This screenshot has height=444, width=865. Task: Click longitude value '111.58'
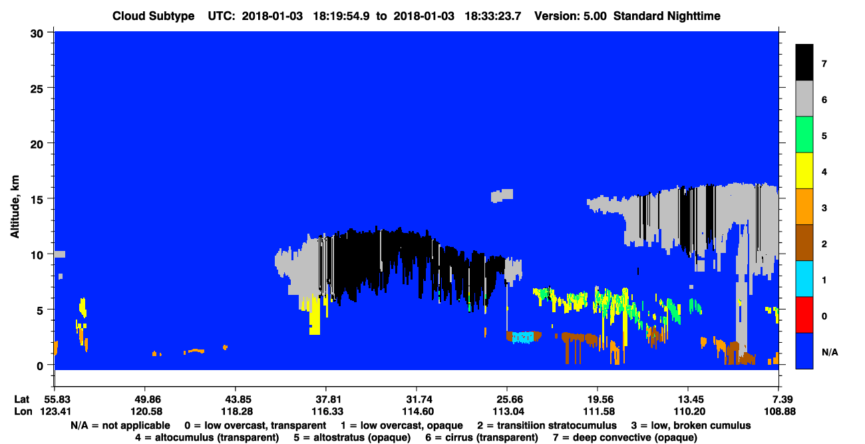(x=598, y=411)
